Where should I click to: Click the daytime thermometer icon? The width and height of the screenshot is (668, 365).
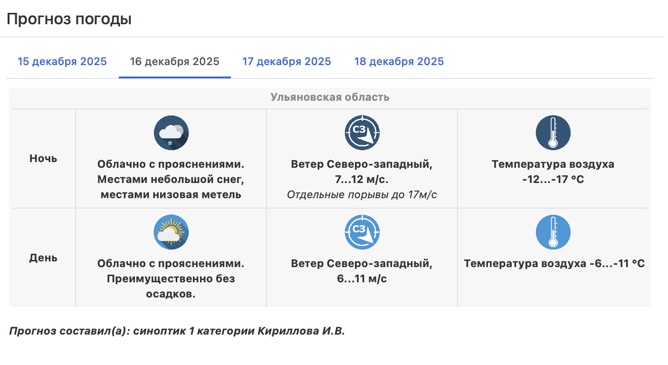click(553, 232)
